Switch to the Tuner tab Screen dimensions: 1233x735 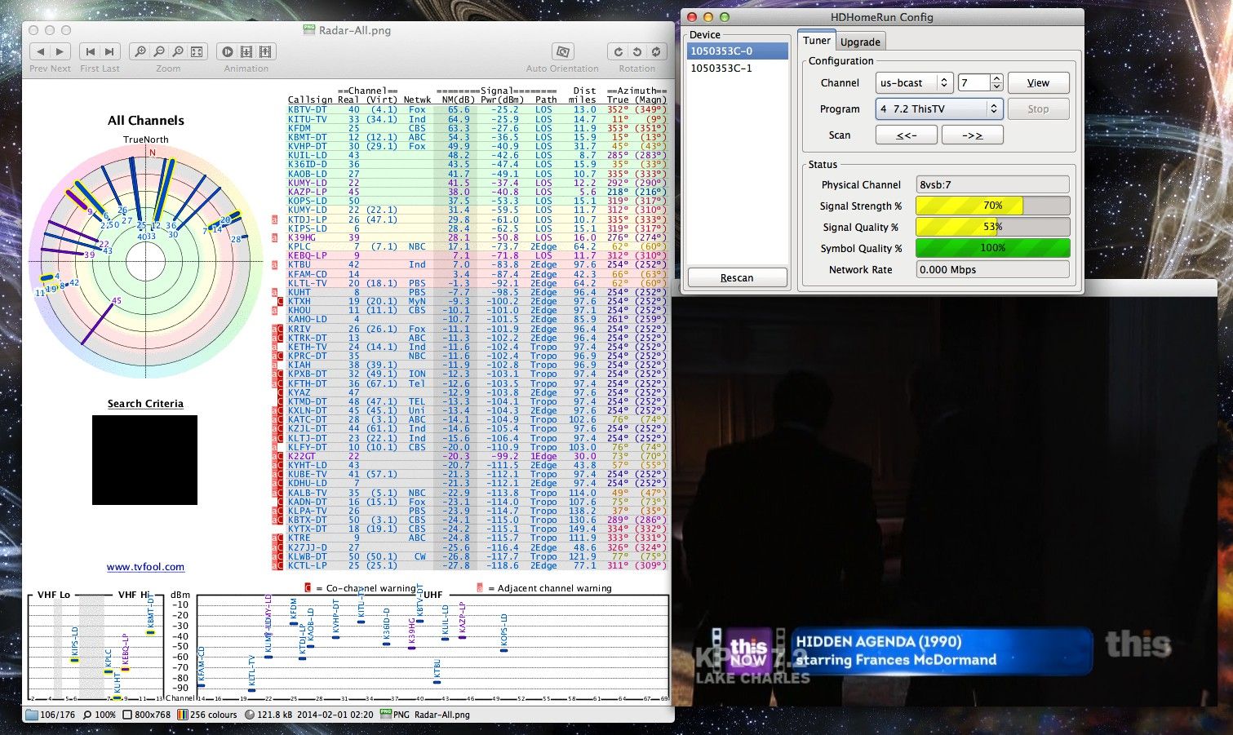(816, 41)
